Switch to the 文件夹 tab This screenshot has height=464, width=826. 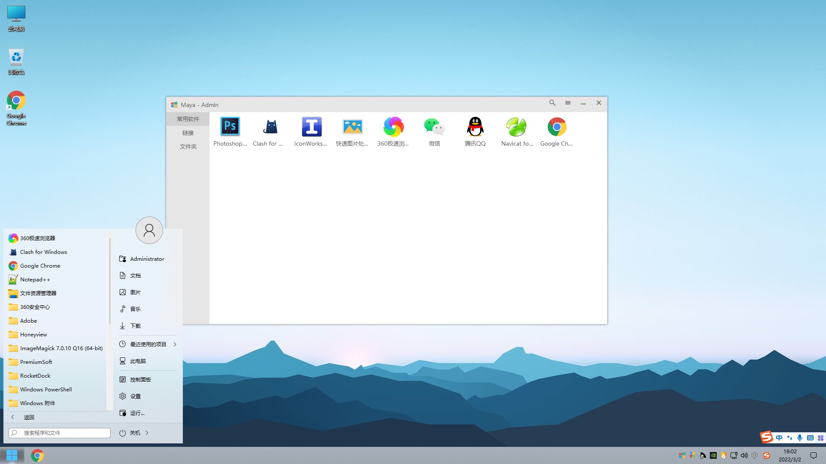tap(188, 147)
